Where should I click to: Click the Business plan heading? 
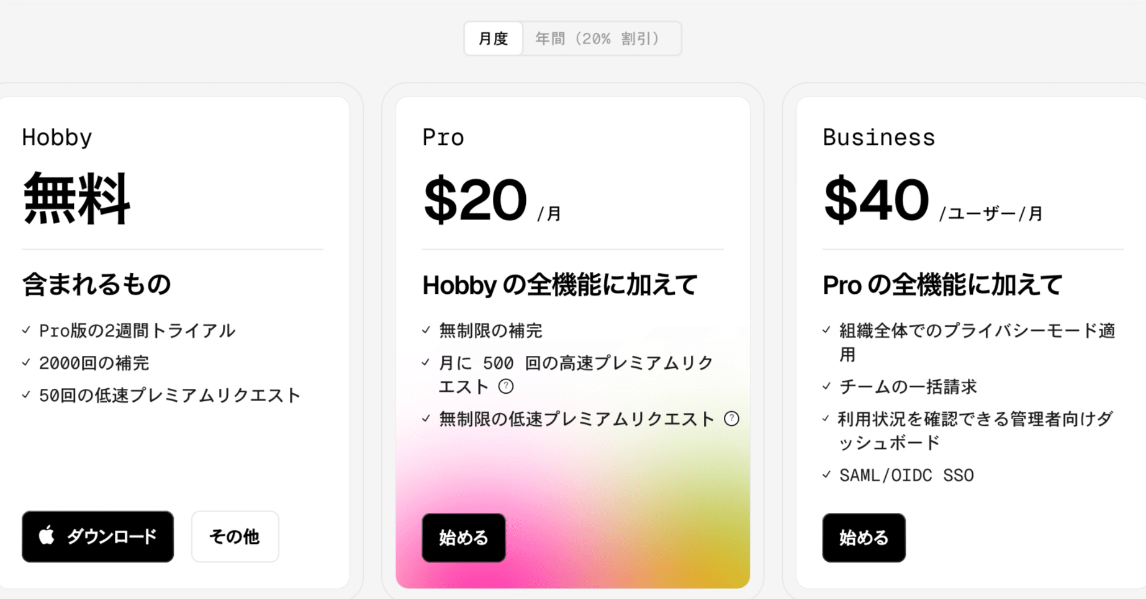(878, 137)
